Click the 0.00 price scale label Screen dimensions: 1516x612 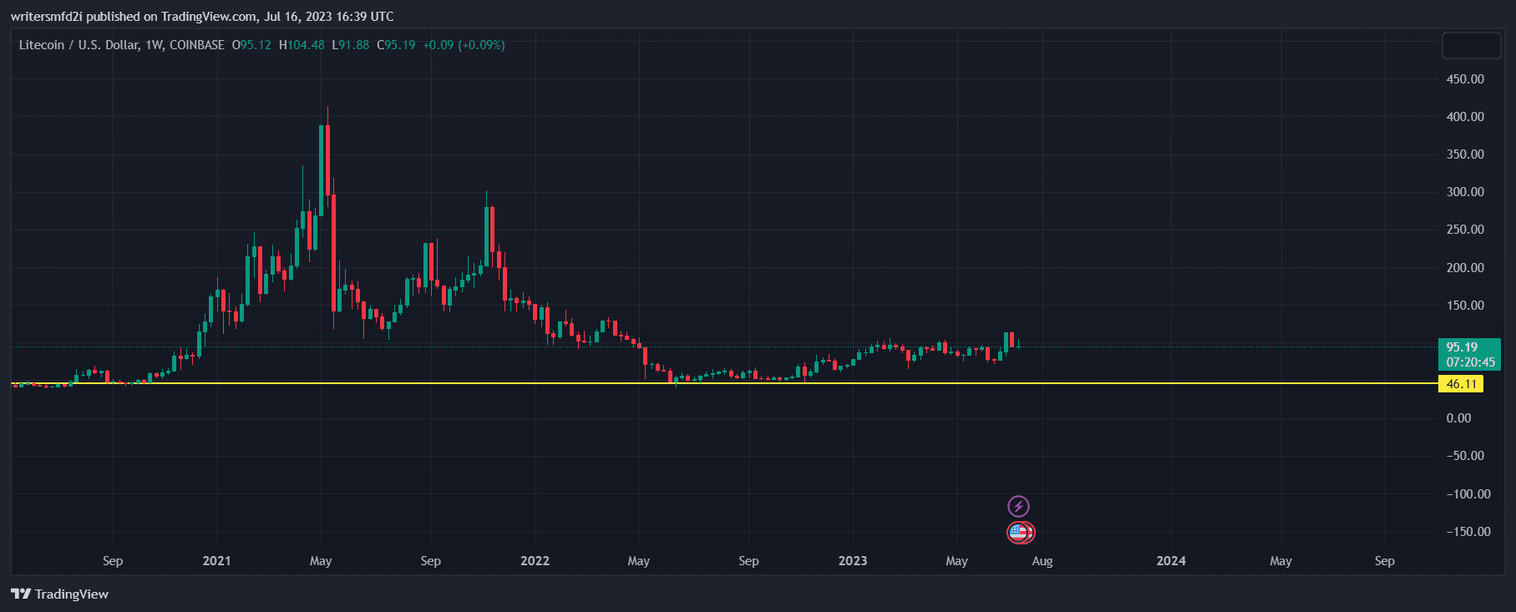pyautogui.click(x=1458, y=418)
